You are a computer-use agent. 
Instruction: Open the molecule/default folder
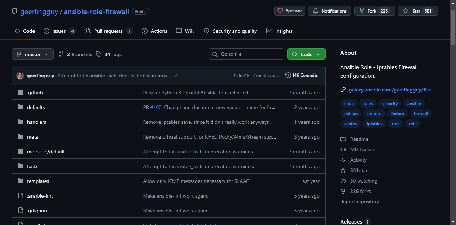[46, 152]
